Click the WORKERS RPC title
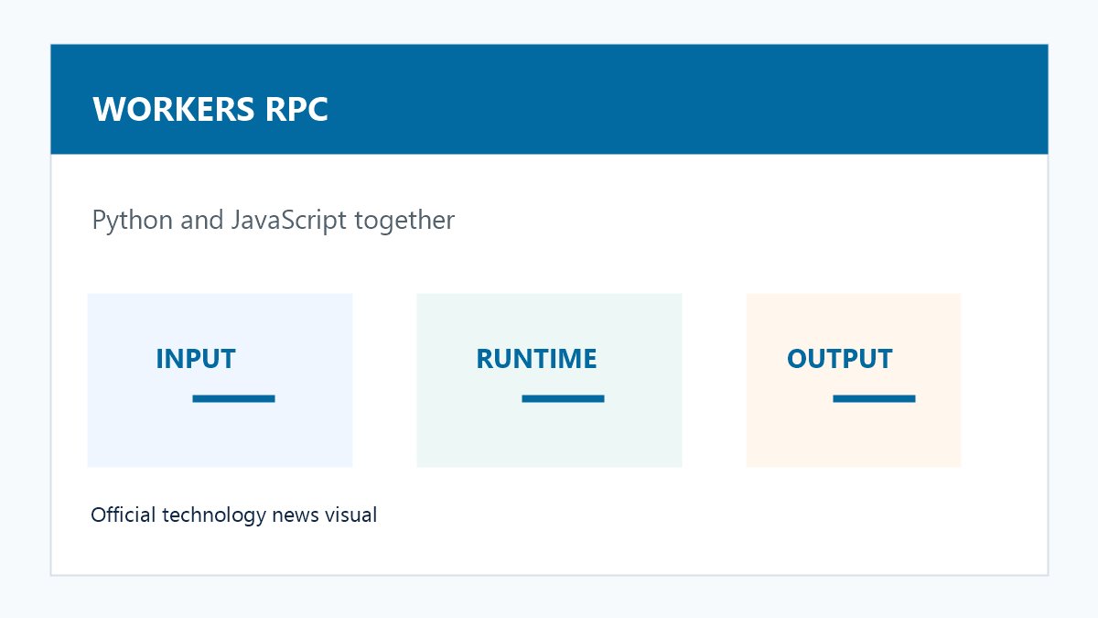 click(210, 109)
